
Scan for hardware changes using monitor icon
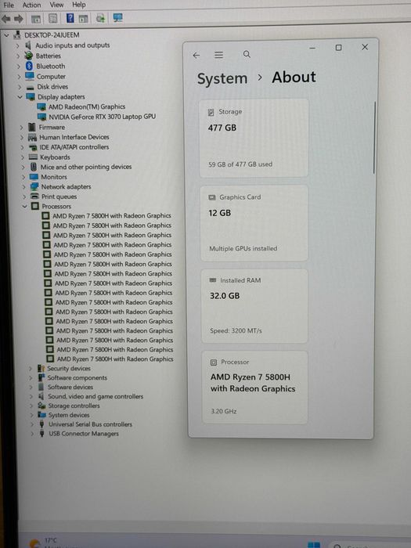coord(117,17)
